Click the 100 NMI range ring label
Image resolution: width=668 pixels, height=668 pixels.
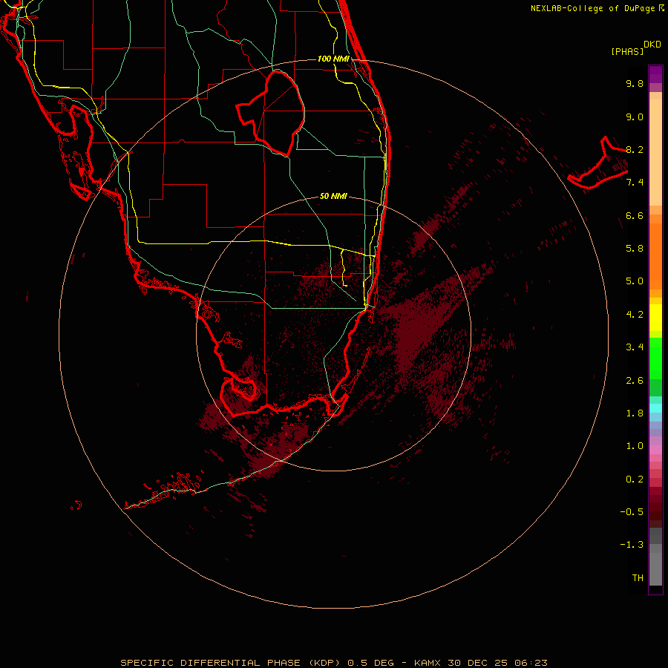333,59
